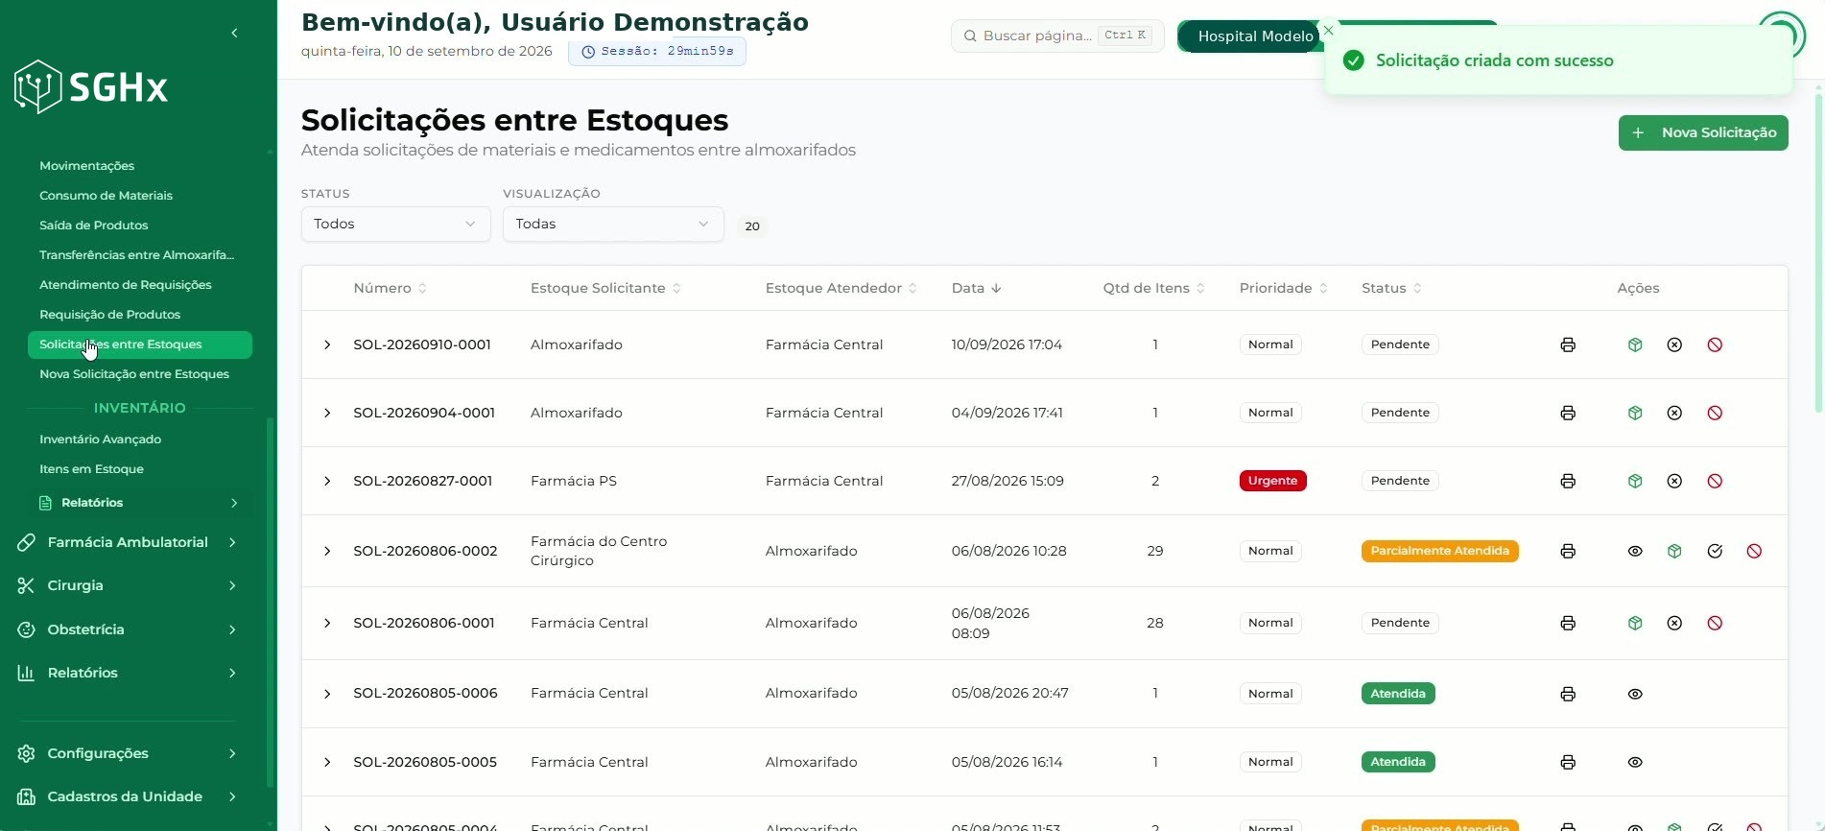The width and height of the screenshot is (1825, 831).
Task: Print request SOL-20260910-0001
Action: 1568,344
